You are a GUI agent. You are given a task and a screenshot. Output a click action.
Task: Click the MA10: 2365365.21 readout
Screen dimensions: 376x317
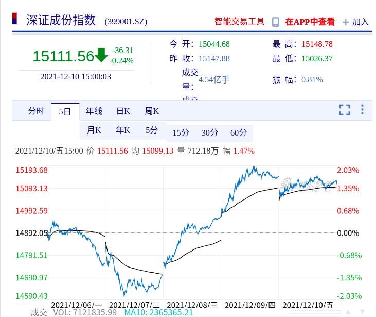tap(159, 312)
